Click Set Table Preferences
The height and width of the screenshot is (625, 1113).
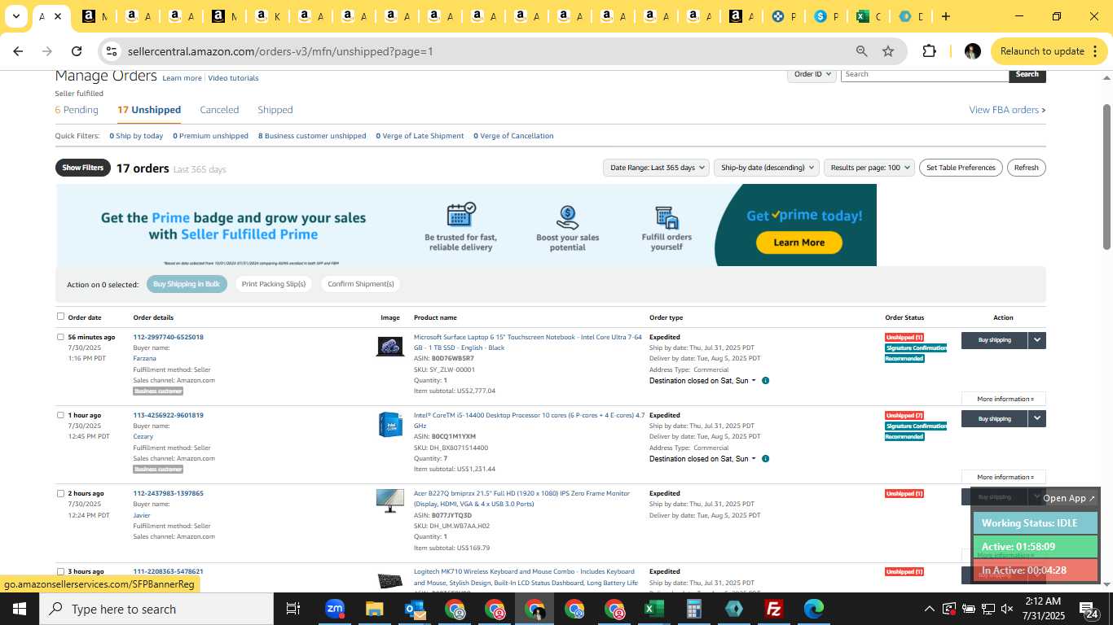coord(961,168)
